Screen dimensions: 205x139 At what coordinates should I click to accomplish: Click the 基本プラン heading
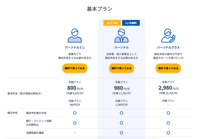99,9
